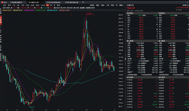Click cyan MA(120) indicator label
The width and height of the screenshot is (189, 111).
[52, 10]
